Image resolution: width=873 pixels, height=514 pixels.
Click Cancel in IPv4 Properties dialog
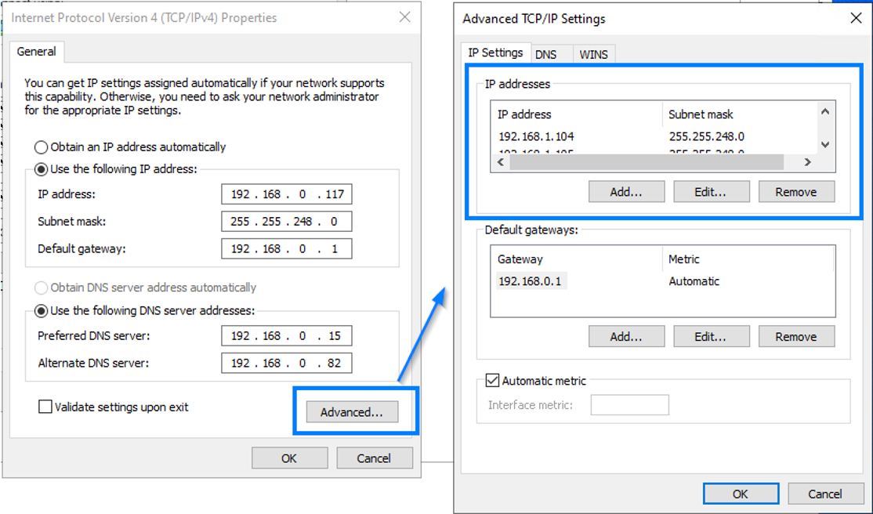(374, 458)
